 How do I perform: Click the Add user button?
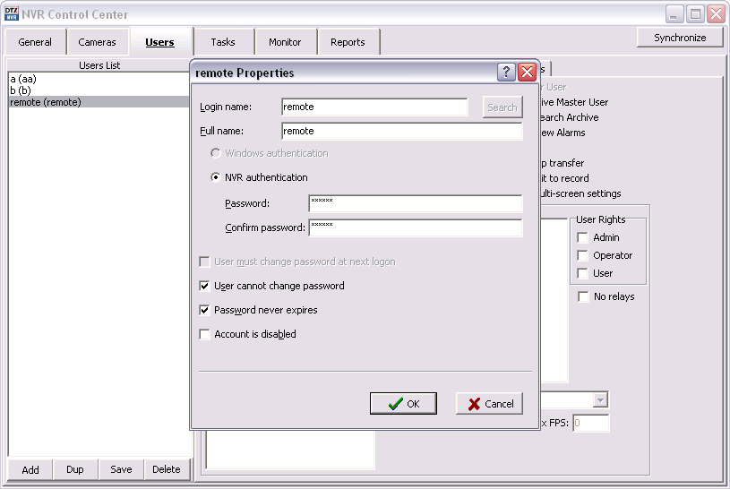point(30,469)
